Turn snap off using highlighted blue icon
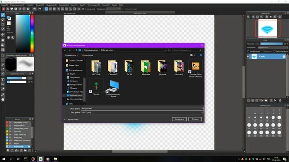 (x=46, y=9)
